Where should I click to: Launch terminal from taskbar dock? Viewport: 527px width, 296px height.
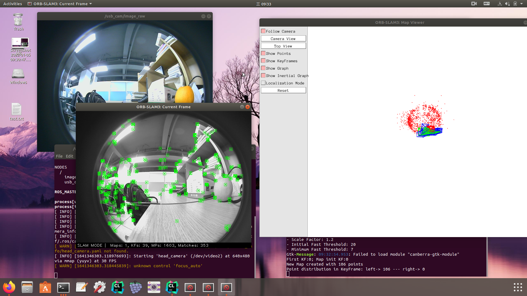pos(63,287)
